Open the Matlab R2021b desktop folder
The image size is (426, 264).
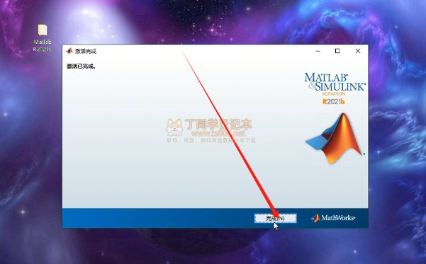point(43,38)
